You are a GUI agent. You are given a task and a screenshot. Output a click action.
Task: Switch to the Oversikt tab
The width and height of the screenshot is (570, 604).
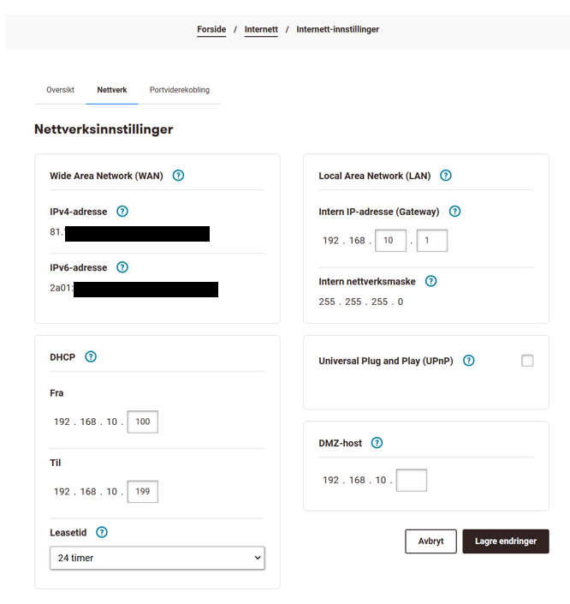[x=60, y=90]
